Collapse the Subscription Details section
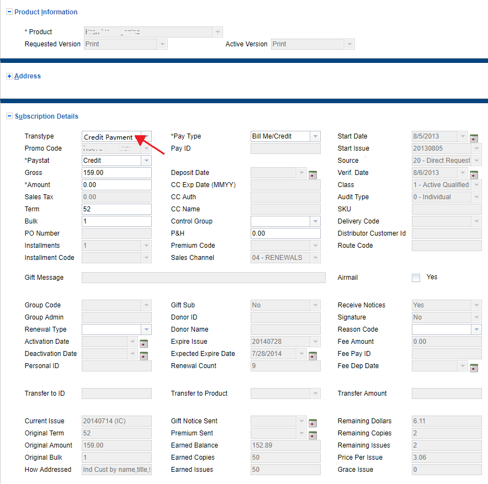The height and width of the screenshot is (484, 488). pyautogui.click(x=9, y=116)
